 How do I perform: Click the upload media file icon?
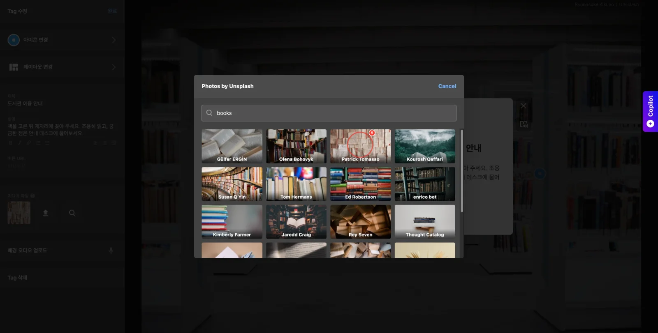coord(46,213)
